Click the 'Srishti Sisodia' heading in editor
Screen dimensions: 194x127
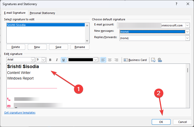[23, 67]
